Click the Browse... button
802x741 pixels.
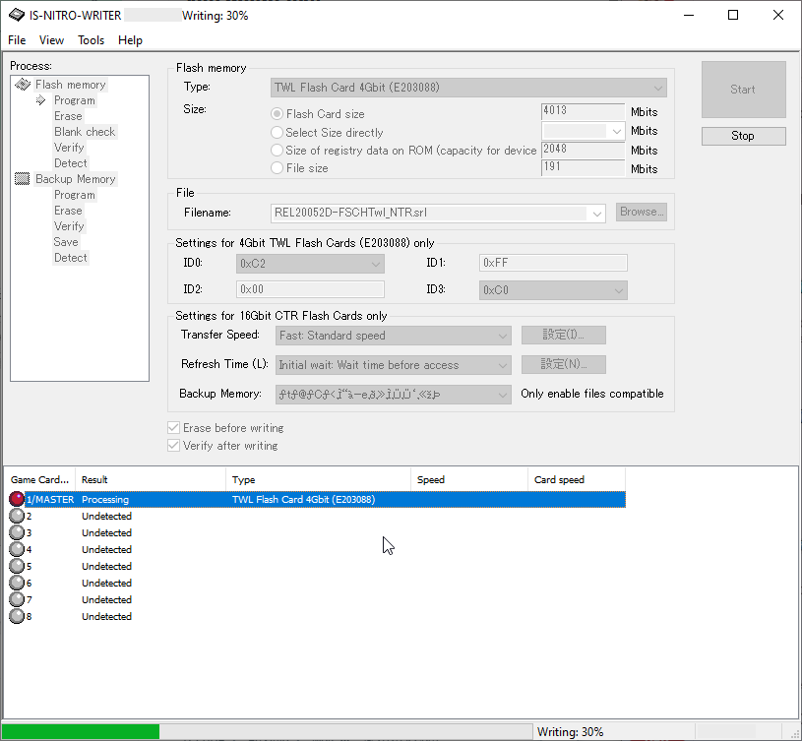(642, 212)
